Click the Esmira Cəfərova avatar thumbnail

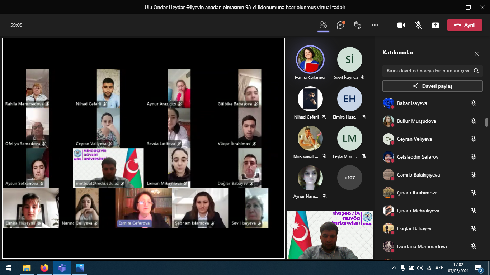[x=310, y=59]
